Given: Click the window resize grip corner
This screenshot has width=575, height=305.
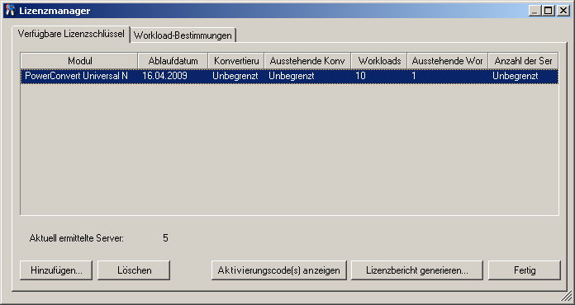Looking at the screenshot, I should (567, 297).
